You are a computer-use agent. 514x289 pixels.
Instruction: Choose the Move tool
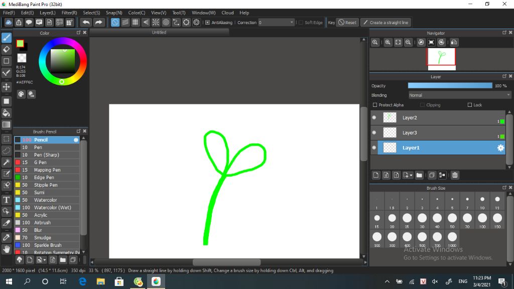pos(6,87)
